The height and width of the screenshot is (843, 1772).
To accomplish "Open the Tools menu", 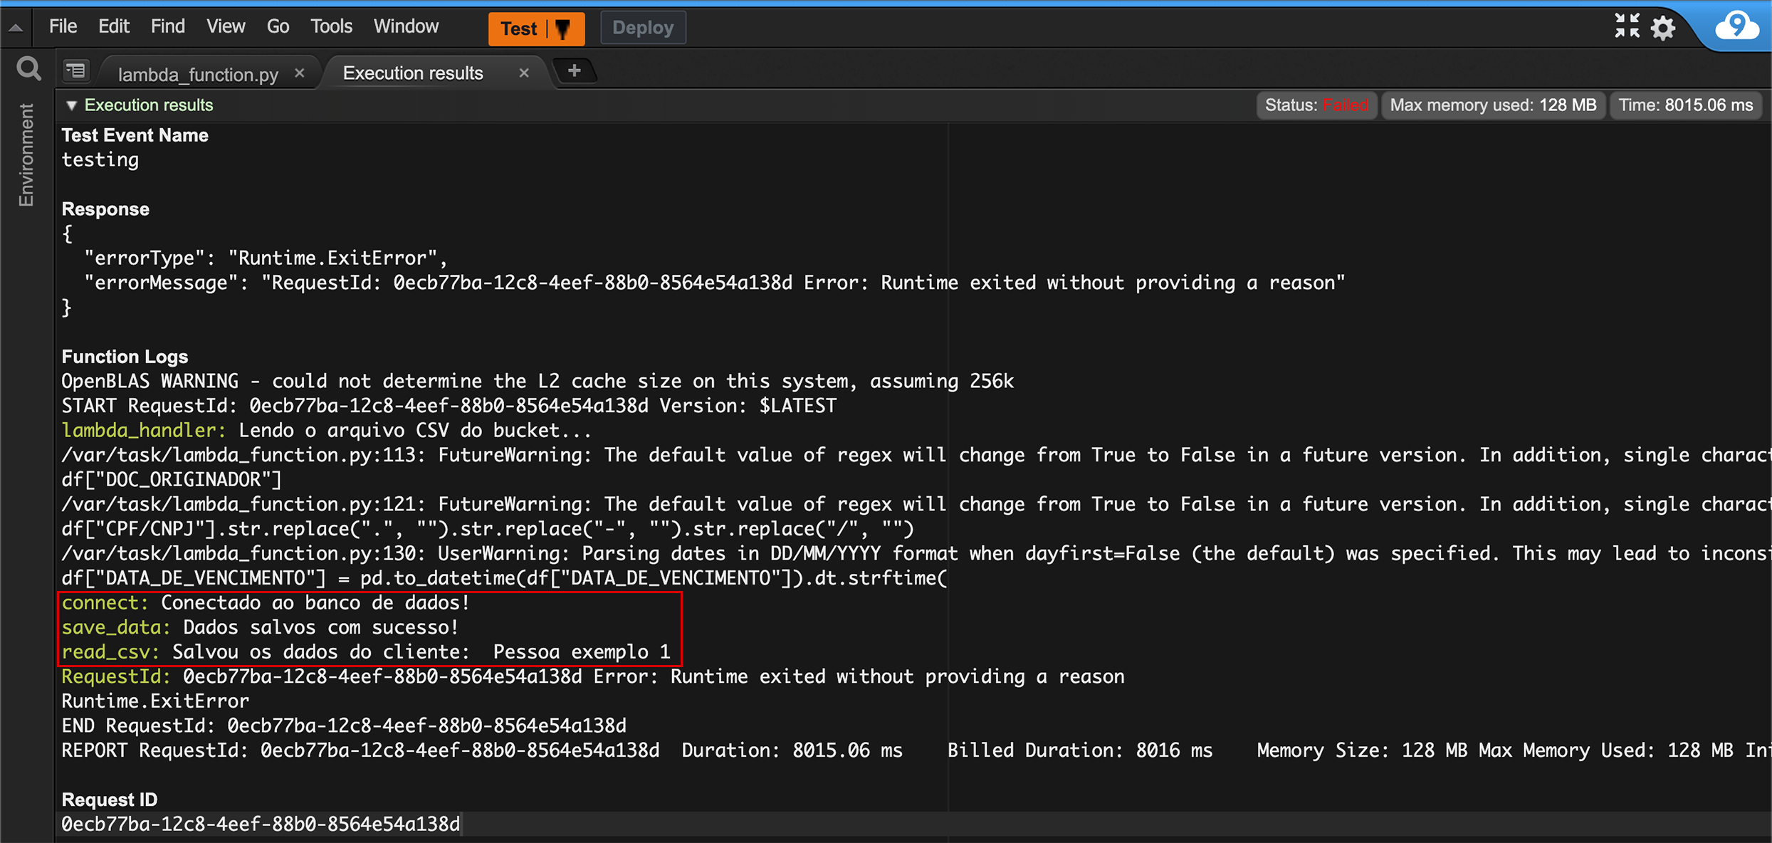I will tap(332, 26).
